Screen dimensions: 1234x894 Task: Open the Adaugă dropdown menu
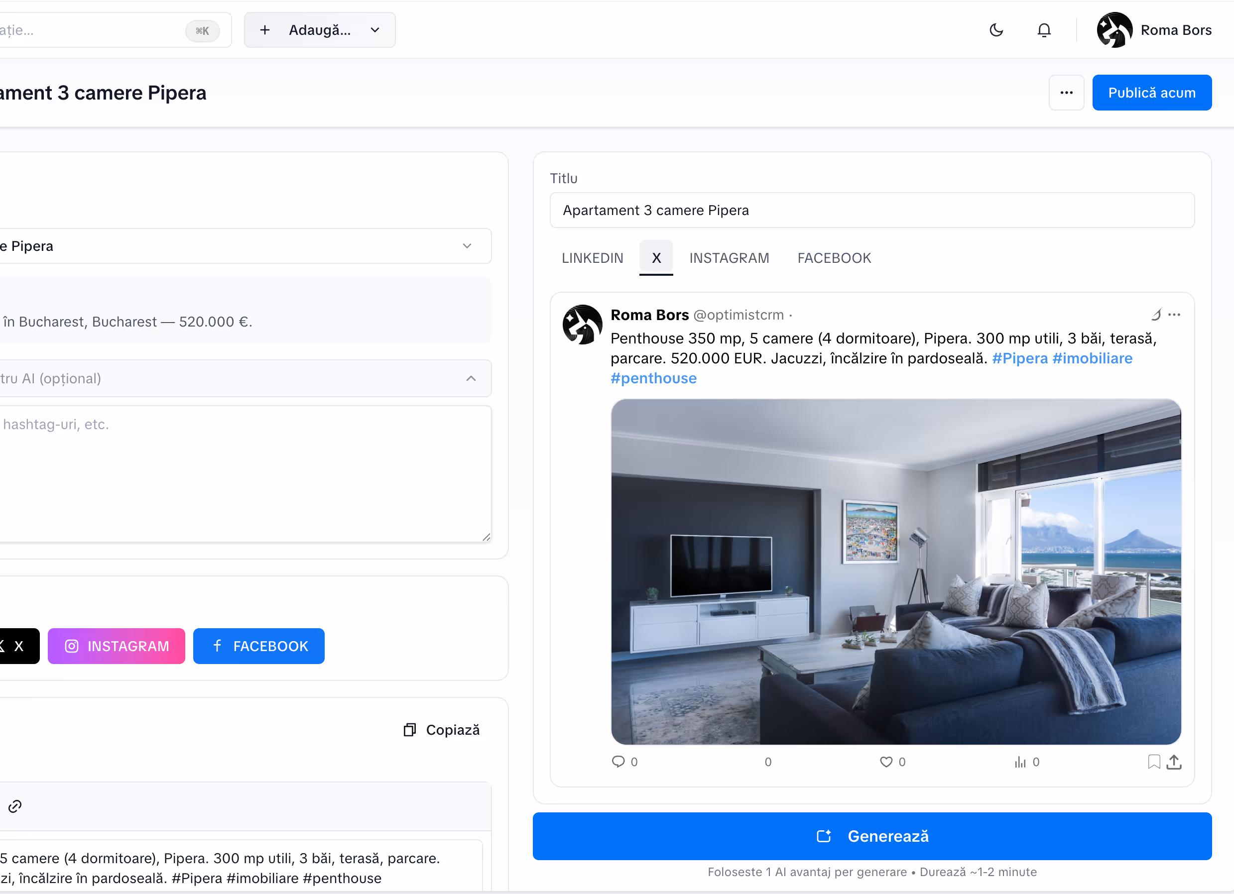(319, 30)
